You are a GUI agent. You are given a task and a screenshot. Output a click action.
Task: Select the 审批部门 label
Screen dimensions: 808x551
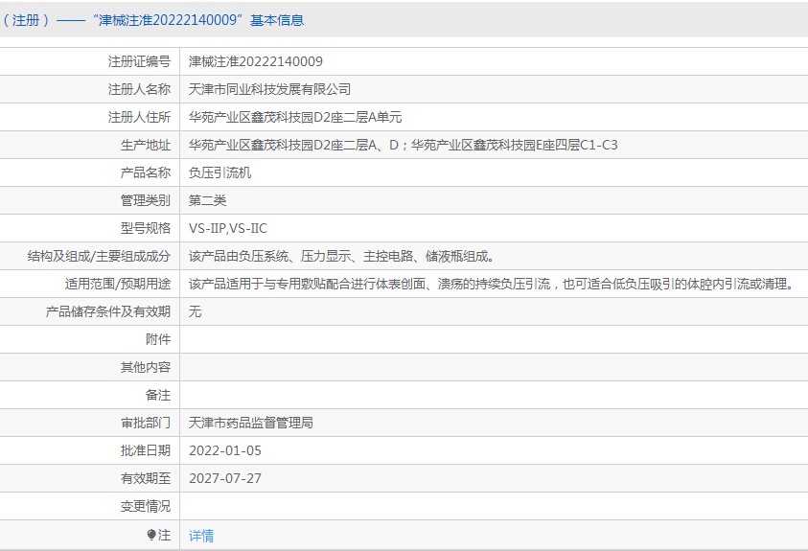tap(146, 424)
